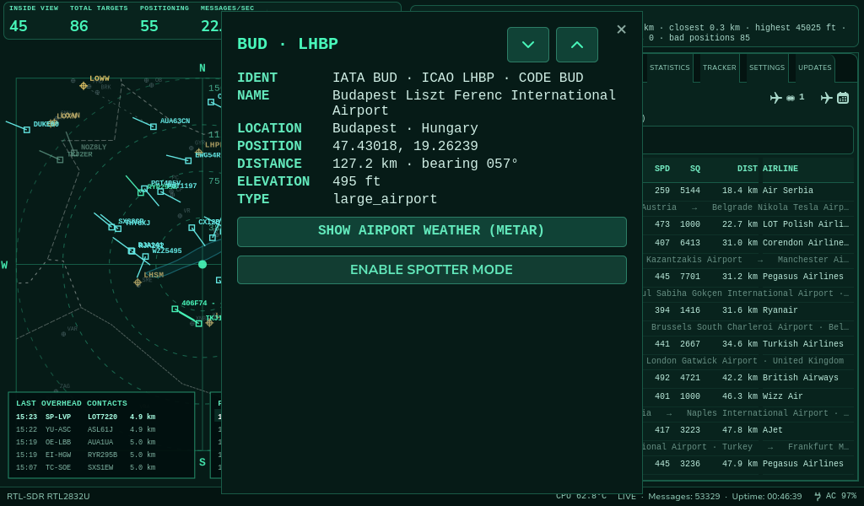The height and width of the screenshot is (506, 864).
Task: Go to next airport with down chevron
Action: 528,45
